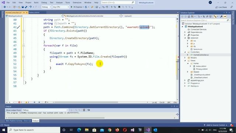Select Privacy.cshtml in Solution Explorer

tap(202, 69)
